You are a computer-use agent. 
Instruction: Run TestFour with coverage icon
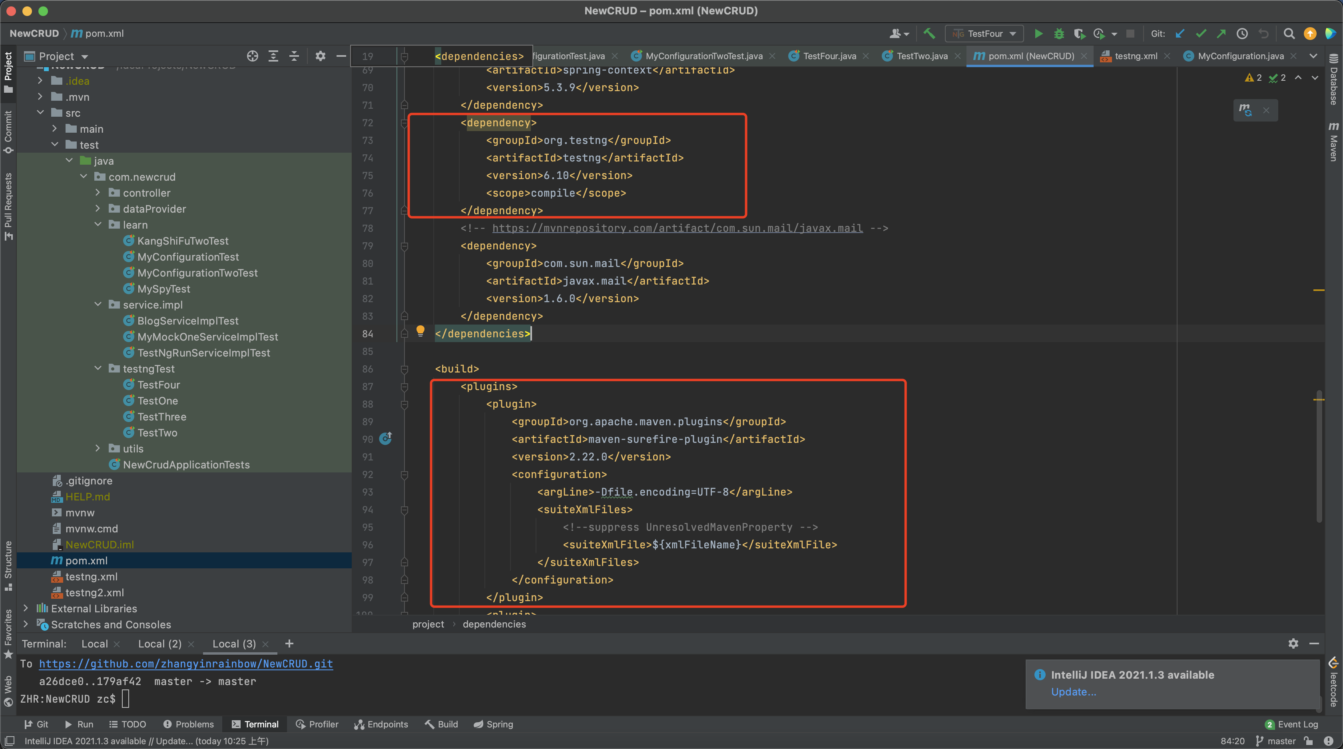1079,33
